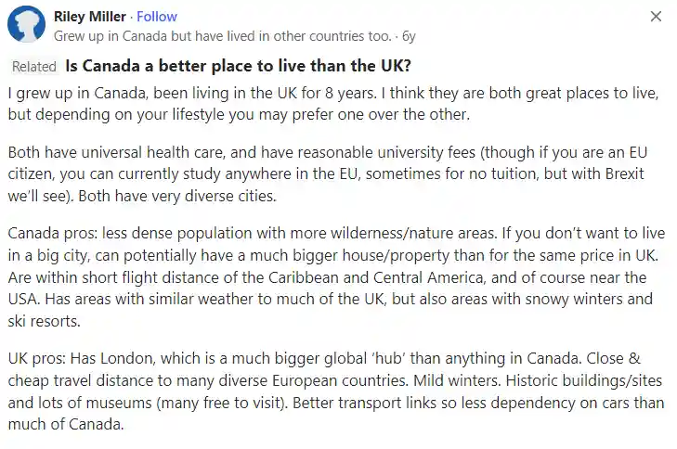677x449 pixels.
Task: Click the "Grew up in Canada" credential line
Action: pyautogui.click(x=222, y=36)
